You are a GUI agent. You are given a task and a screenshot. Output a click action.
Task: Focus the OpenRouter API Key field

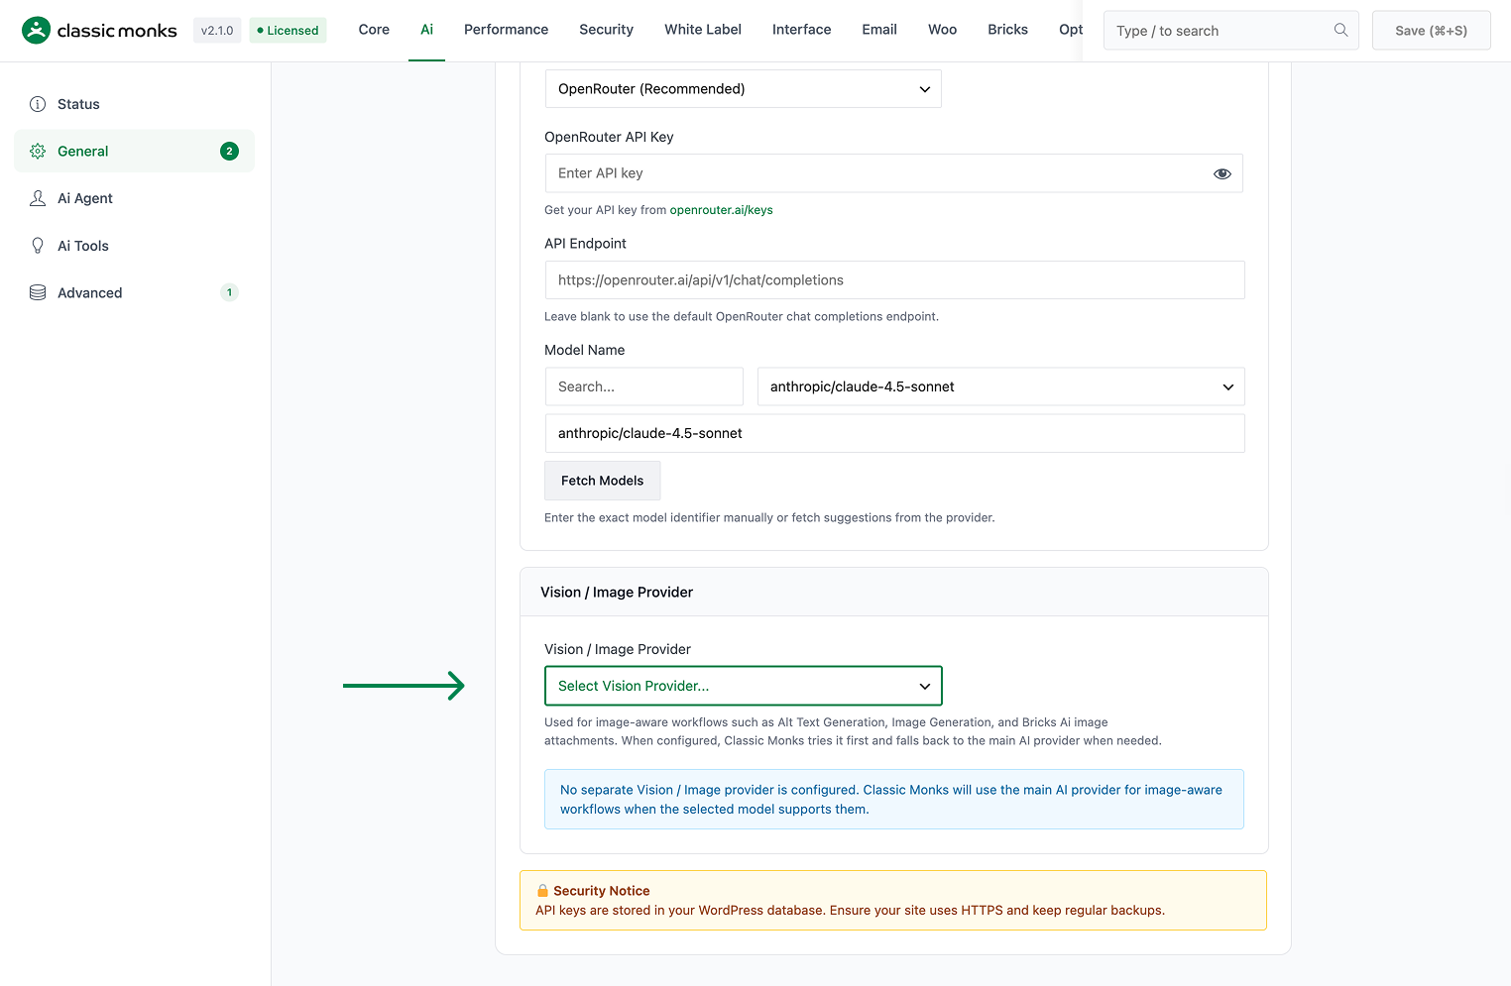894,173
